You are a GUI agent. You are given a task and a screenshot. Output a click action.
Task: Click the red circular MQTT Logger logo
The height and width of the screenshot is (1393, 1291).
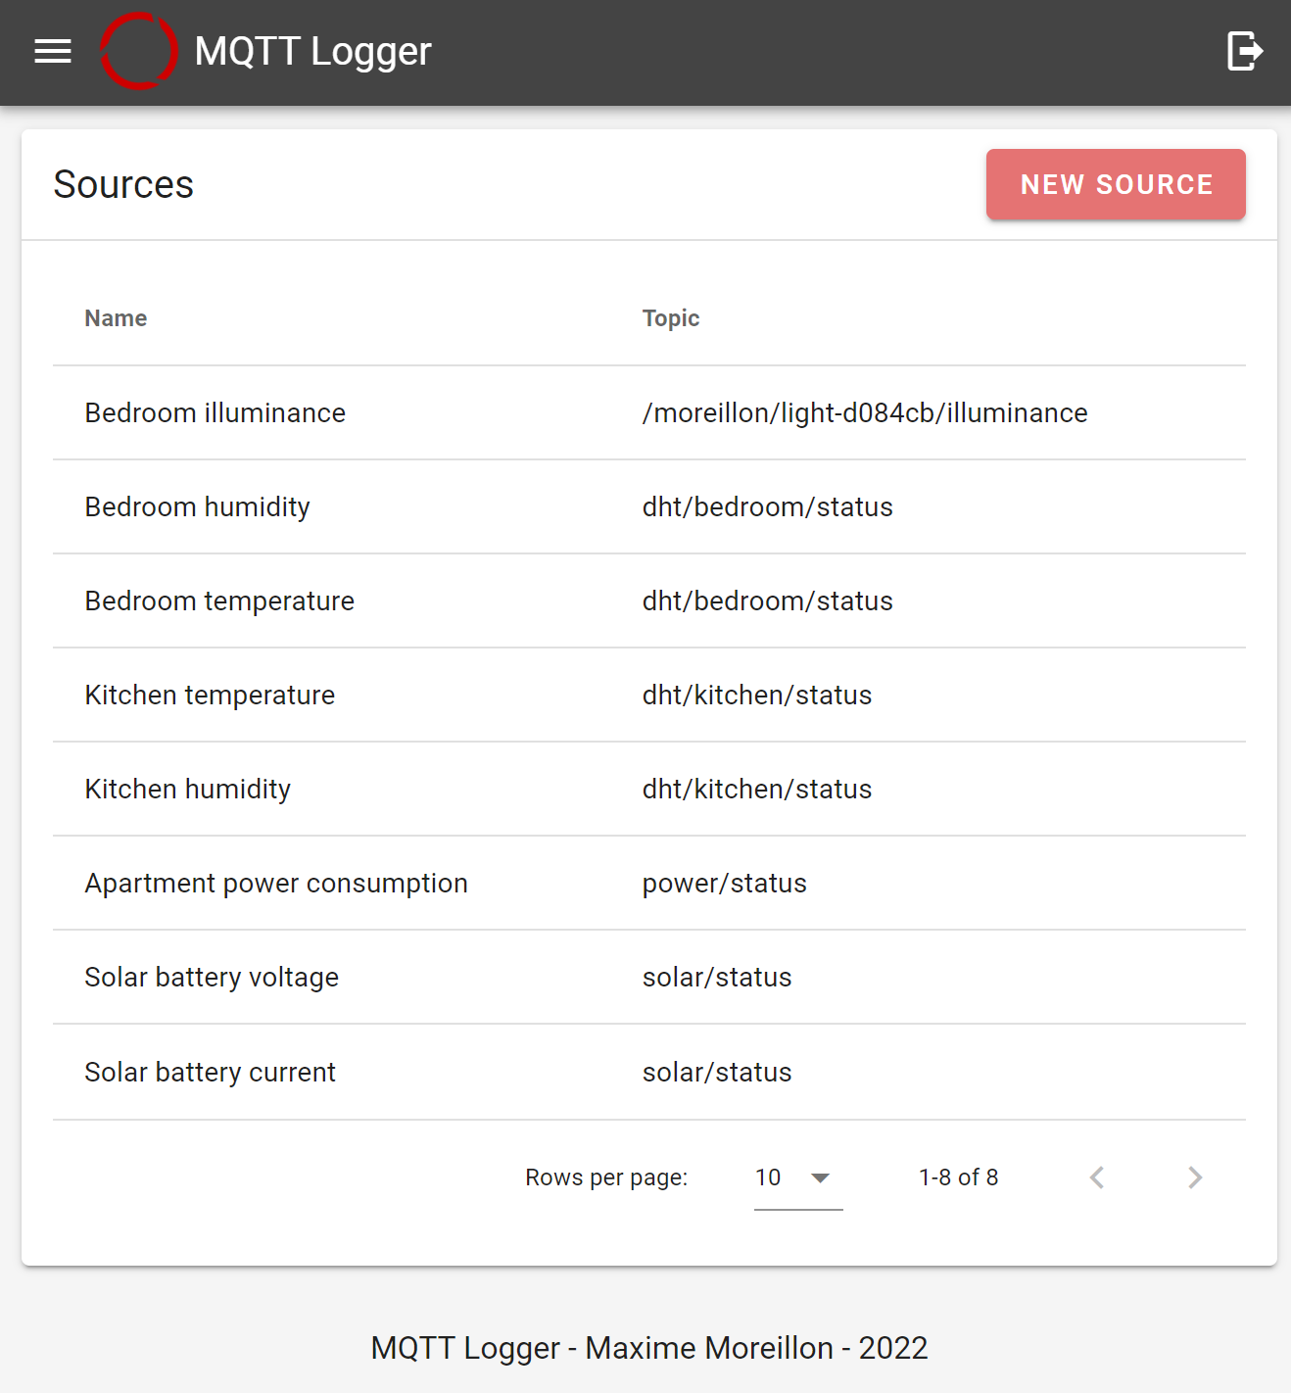pos(139,51)
